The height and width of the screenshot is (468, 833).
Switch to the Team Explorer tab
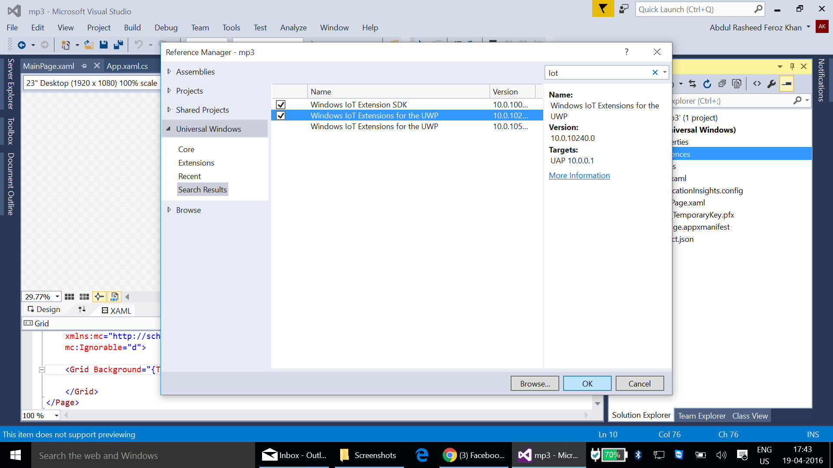702,416
